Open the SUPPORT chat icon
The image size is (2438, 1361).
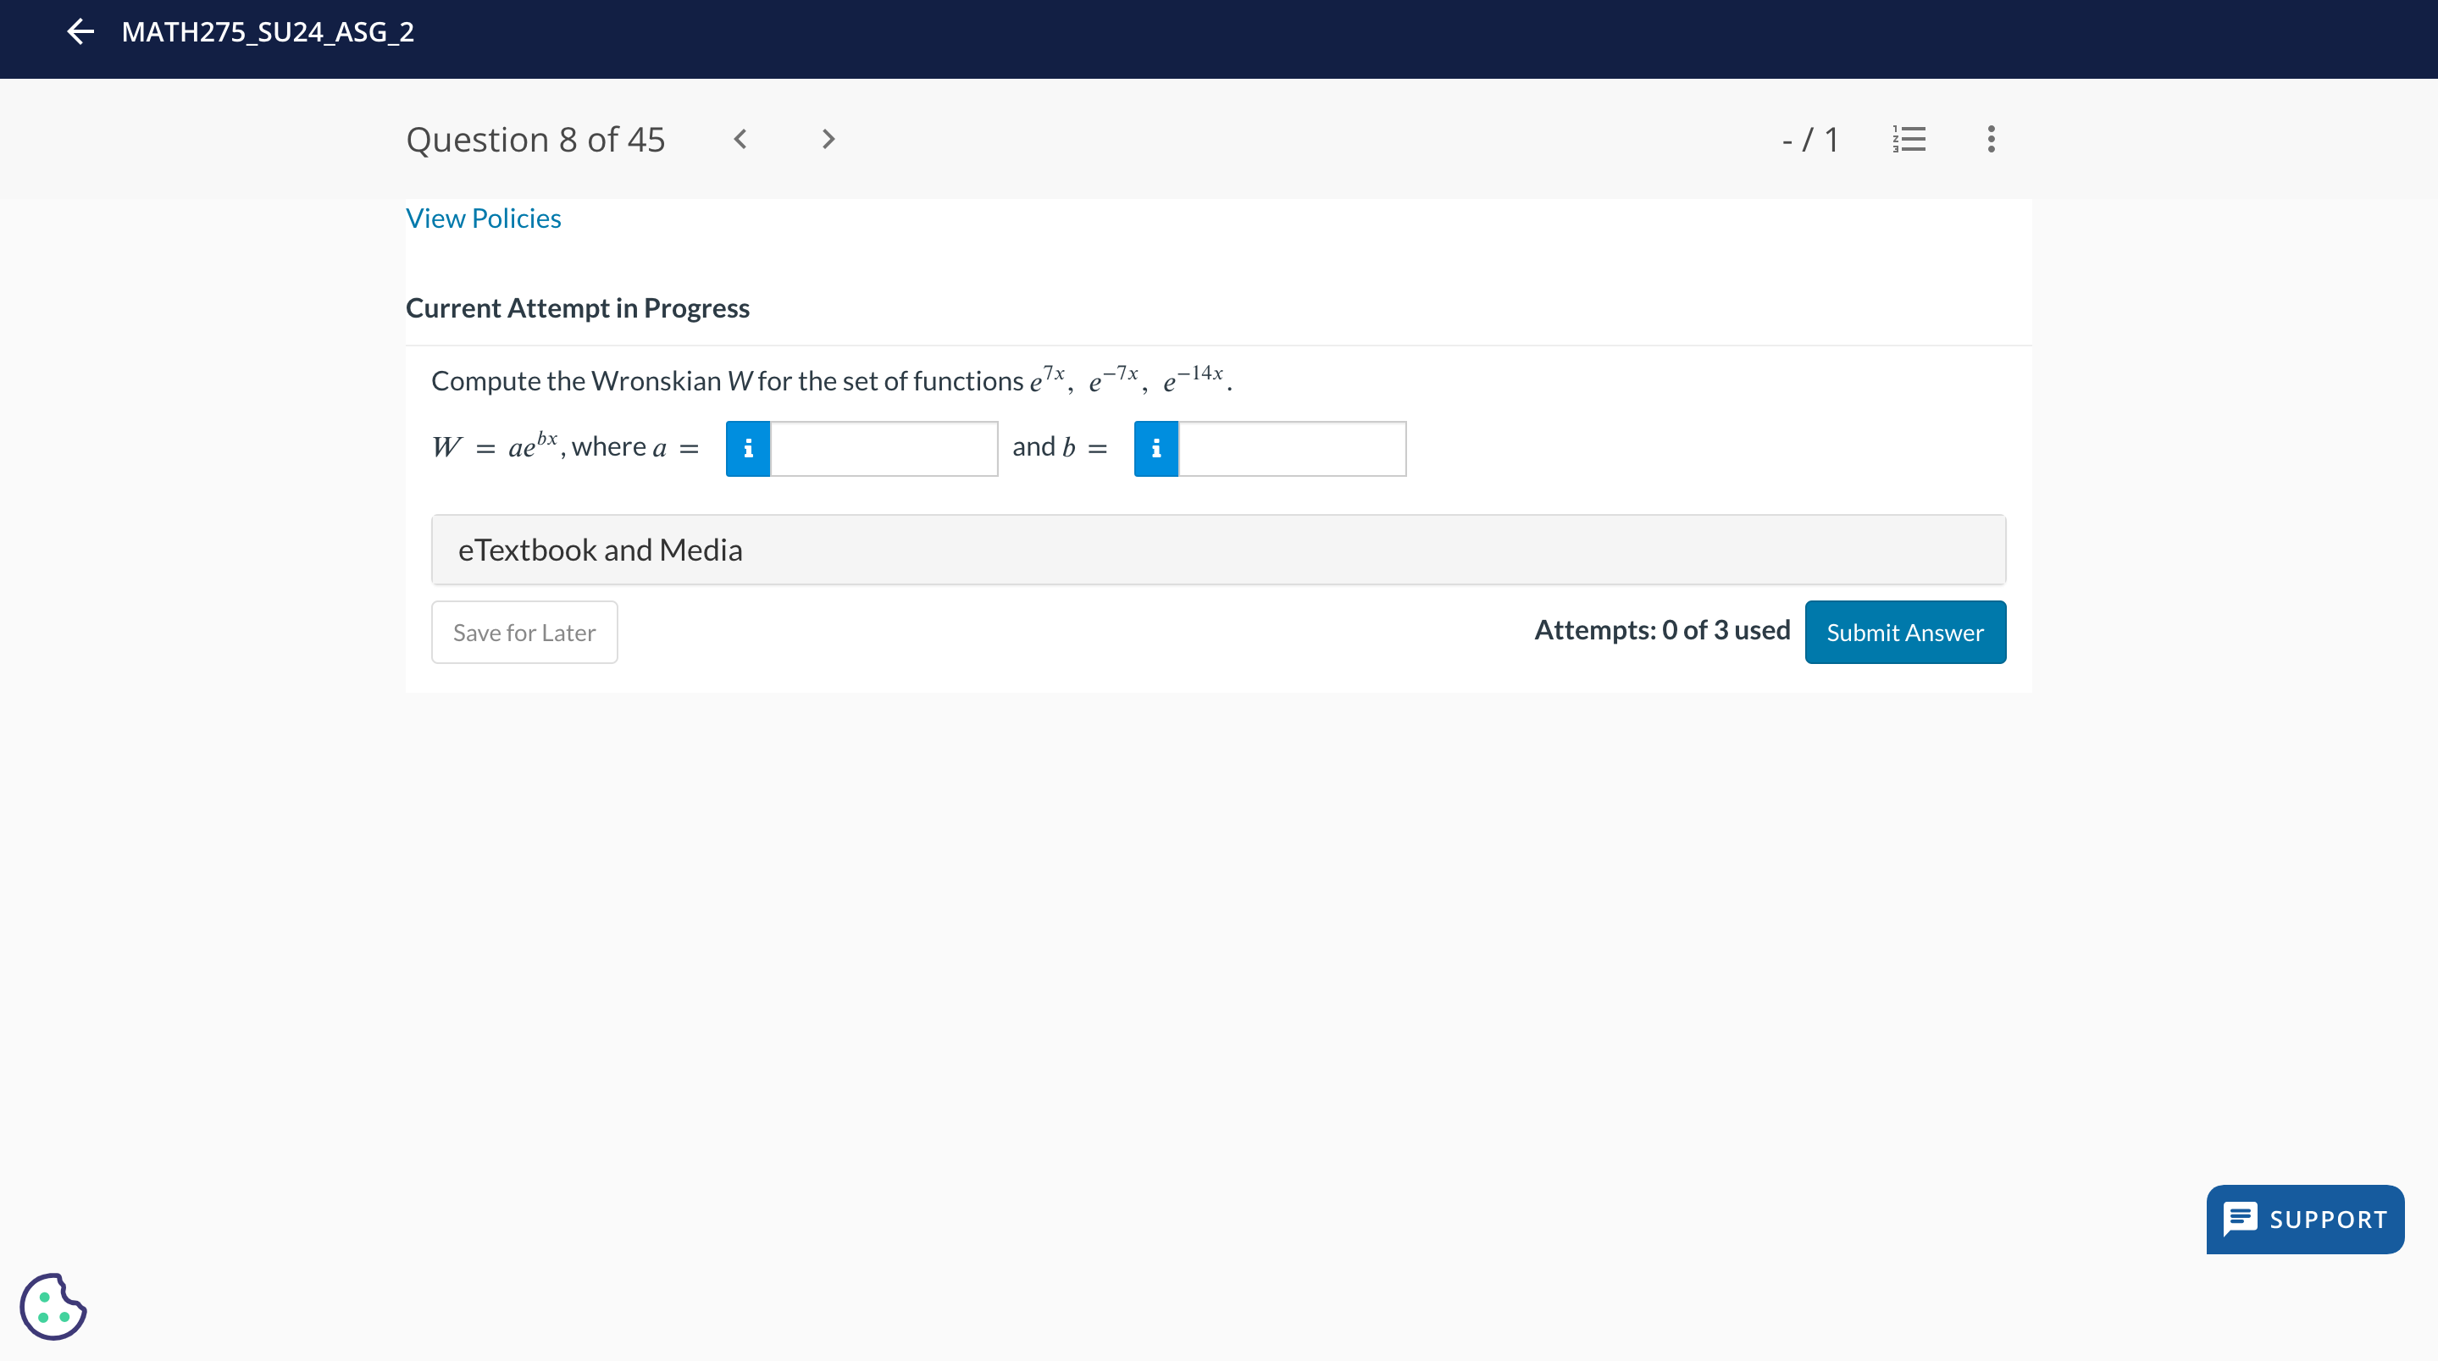pos(2304,1219)
